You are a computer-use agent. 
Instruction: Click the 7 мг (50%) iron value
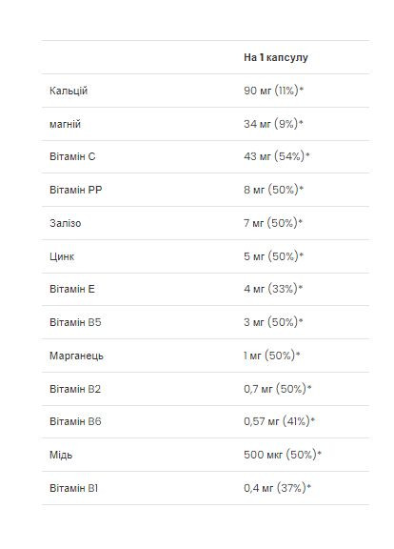(x=273, y=223)
